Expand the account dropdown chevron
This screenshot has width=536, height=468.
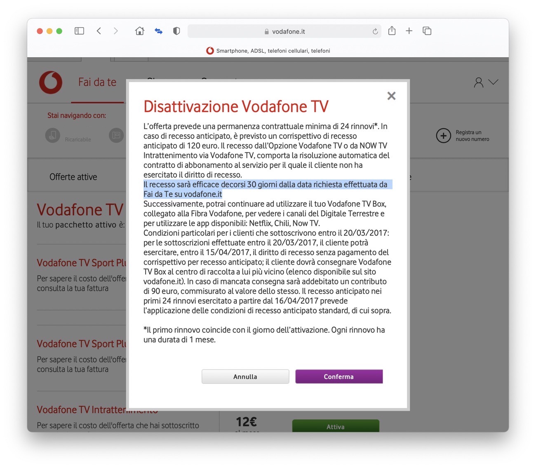point(493,82)
